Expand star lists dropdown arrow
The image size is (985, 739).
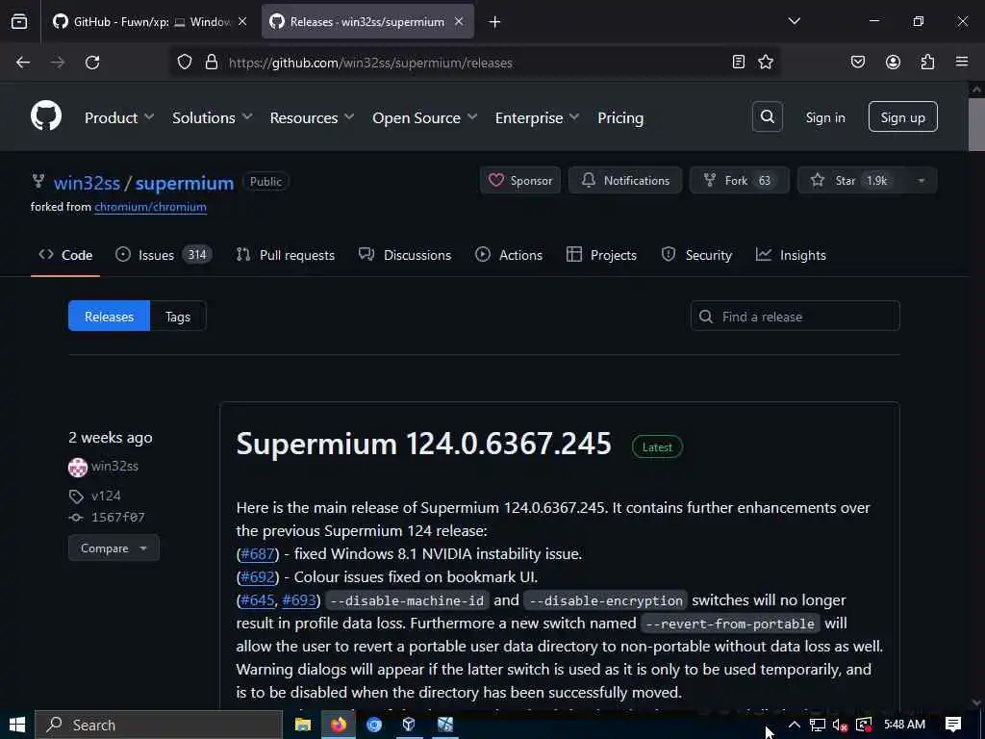(x=921, y=180)
